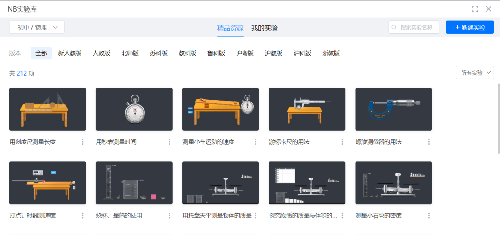Select 新人教版 version filter

tap(70, 53)
